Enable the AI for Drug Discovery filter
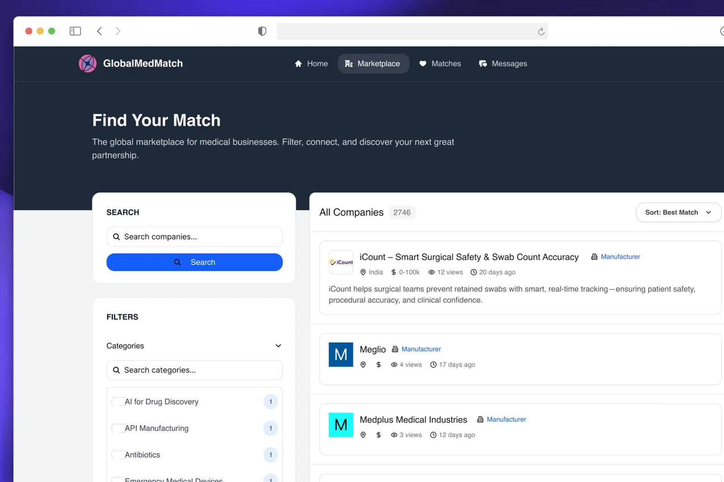The height and width of the screenshot is (482, 724). coord(119,402)
